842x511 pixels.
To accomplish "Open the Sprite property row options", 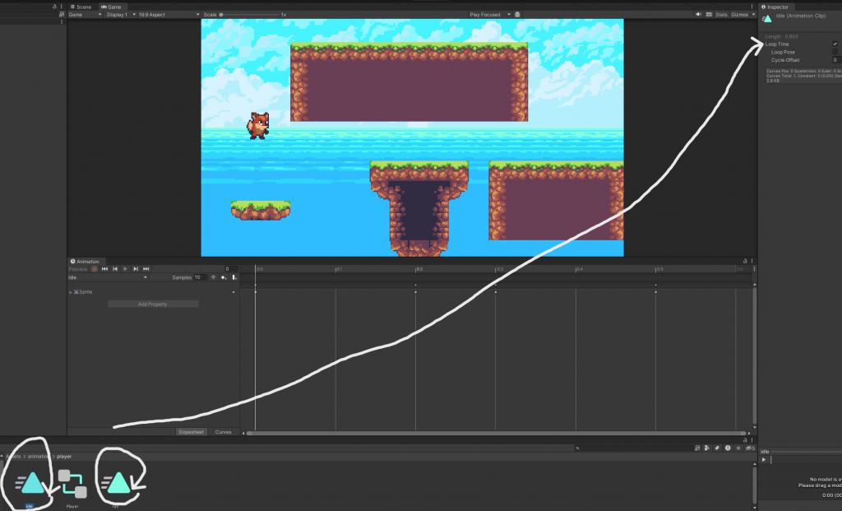I will 234,292.
